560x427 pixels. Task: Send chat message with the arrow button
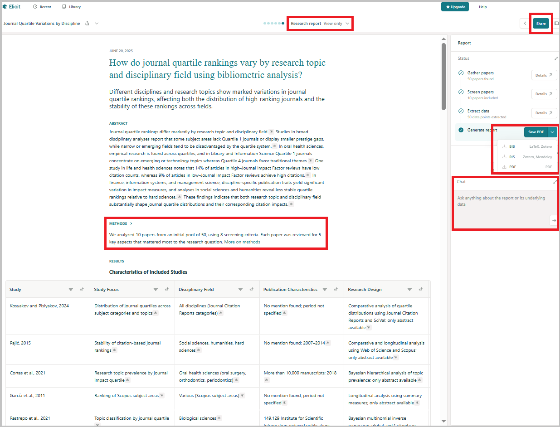tap(554, 220)
